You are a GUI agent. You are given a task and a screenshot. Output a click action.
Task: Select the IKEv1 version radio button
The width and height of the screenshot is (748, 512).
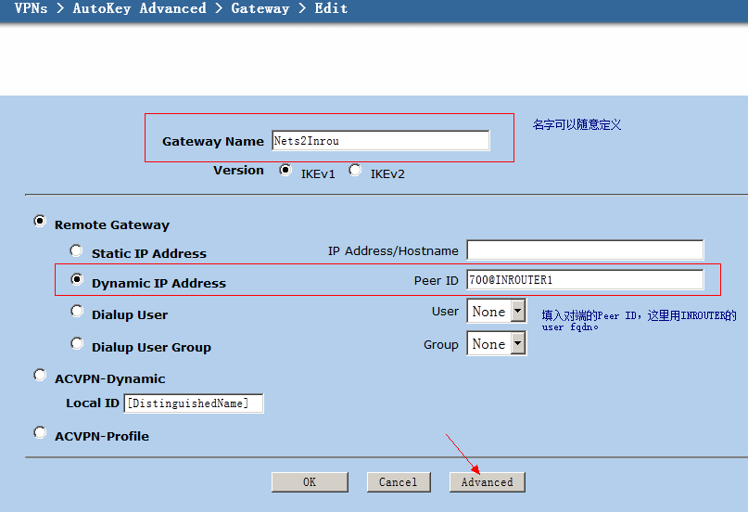click(285, 171)
